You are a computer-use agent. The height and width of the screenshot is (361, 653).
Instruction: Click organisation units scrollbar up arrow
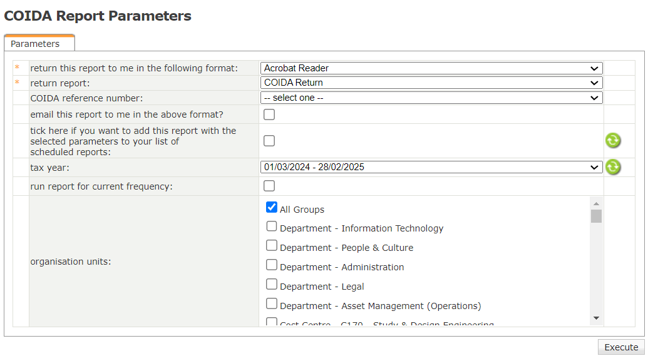tap(597, 204)
